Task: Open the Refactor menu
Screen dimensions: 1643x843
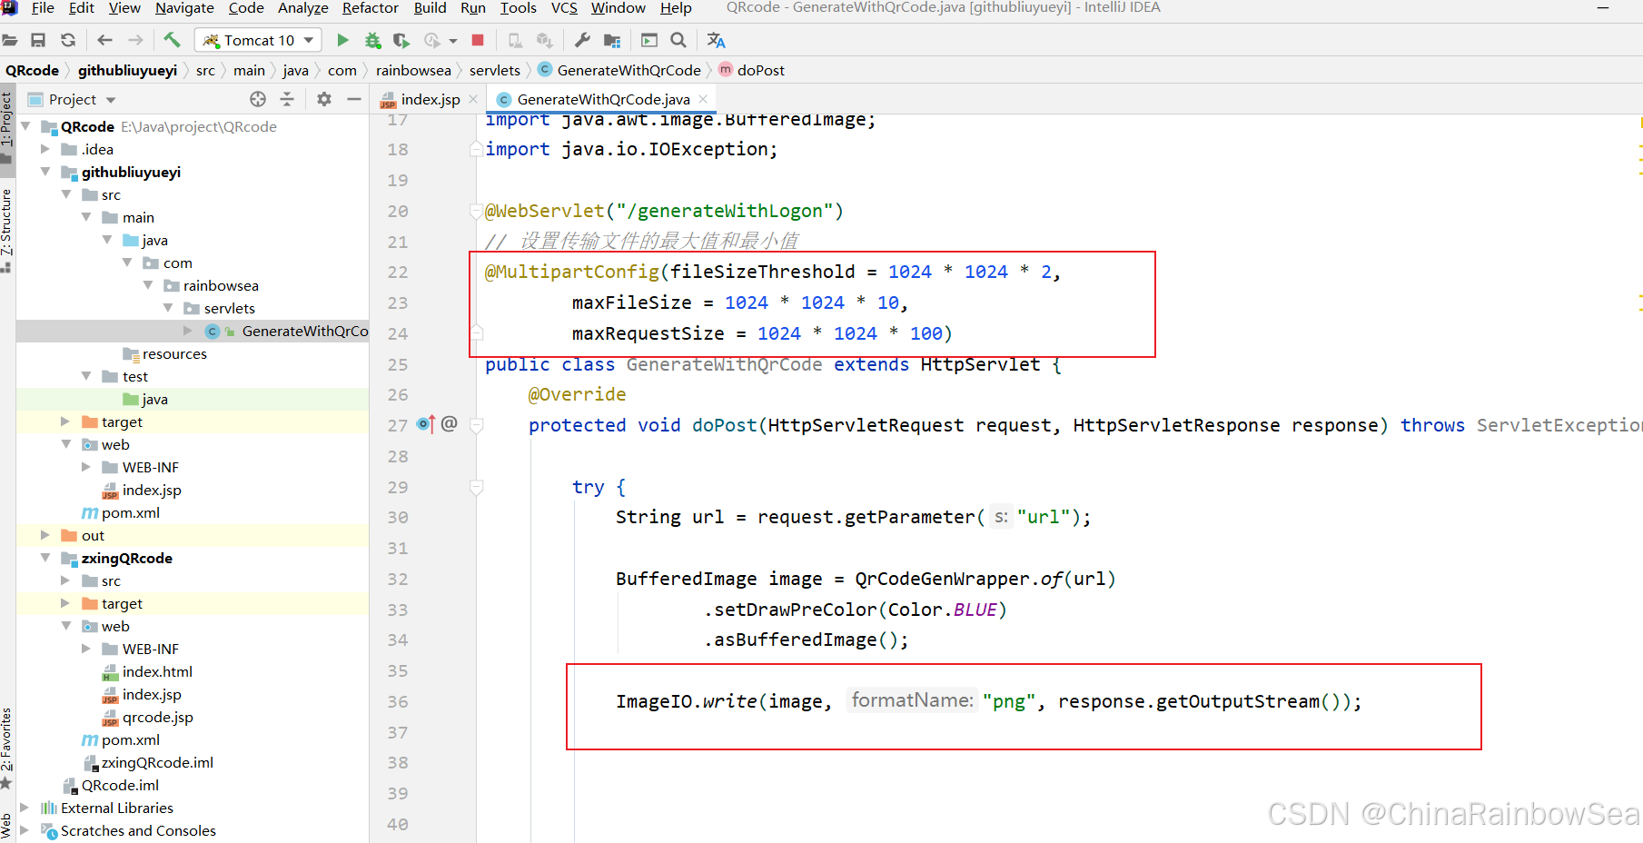Action: (x=370, y=8)
